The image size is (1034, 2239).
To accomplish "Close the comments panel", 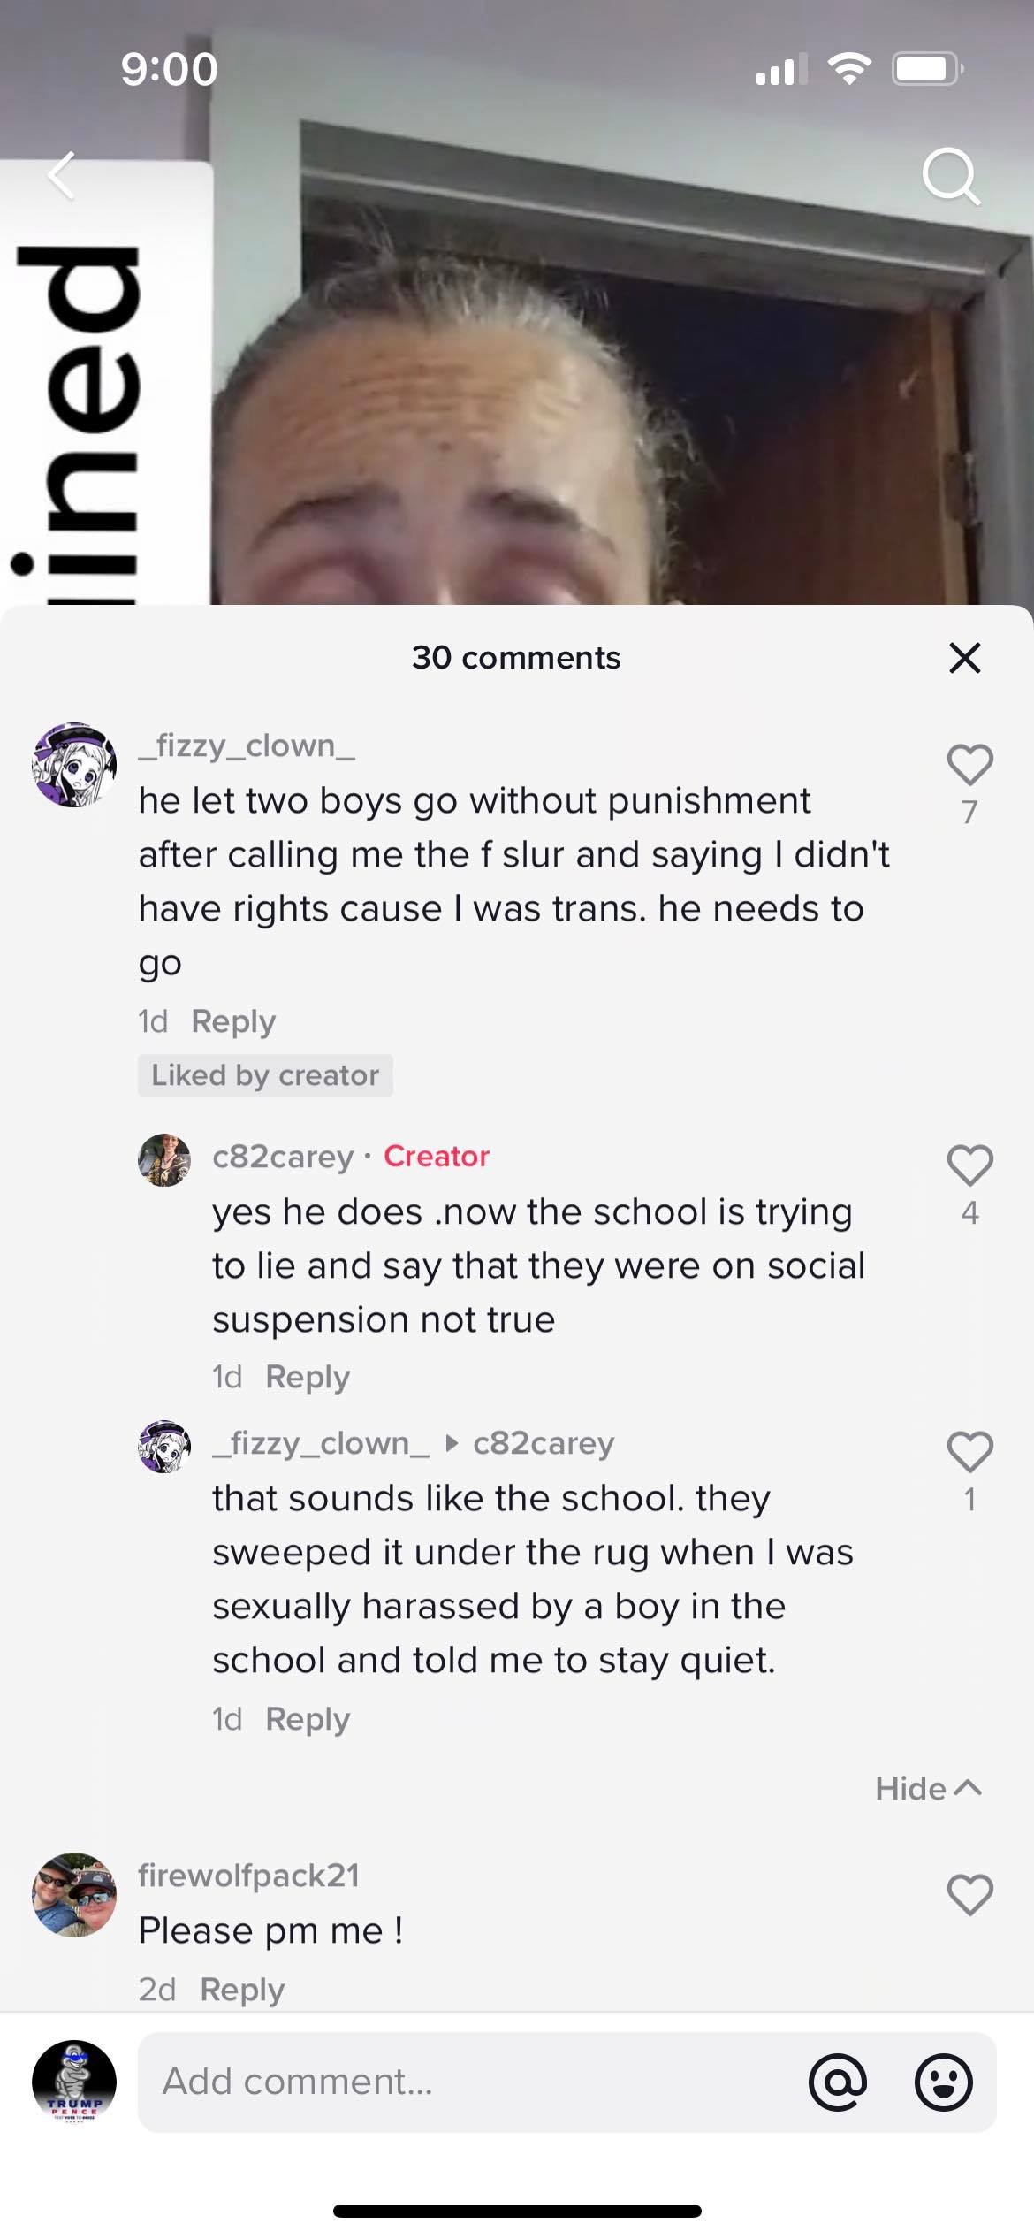I will point(964,658).
